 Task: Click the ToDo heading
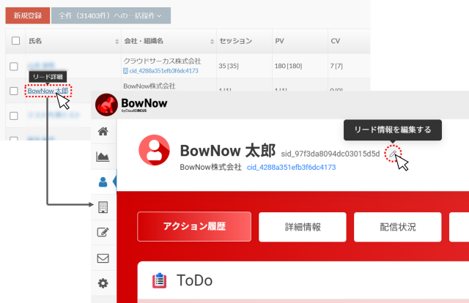pos(194,280)
